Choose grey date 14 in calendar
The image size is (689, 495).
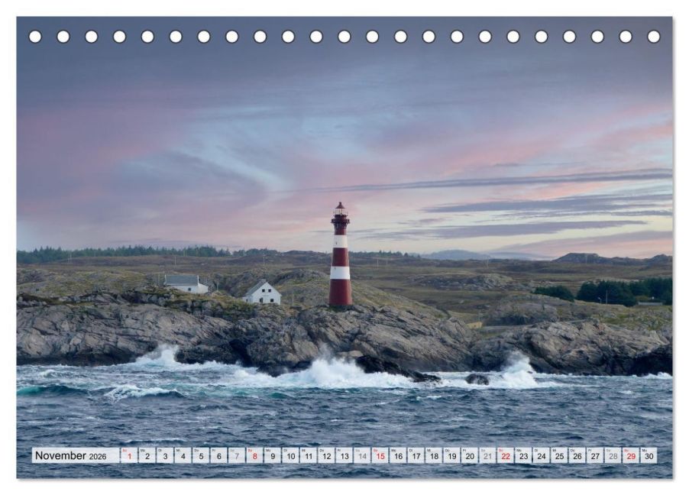[362, 455]
